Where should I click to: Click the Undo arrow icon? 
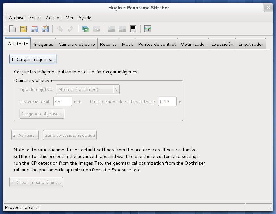60,29
